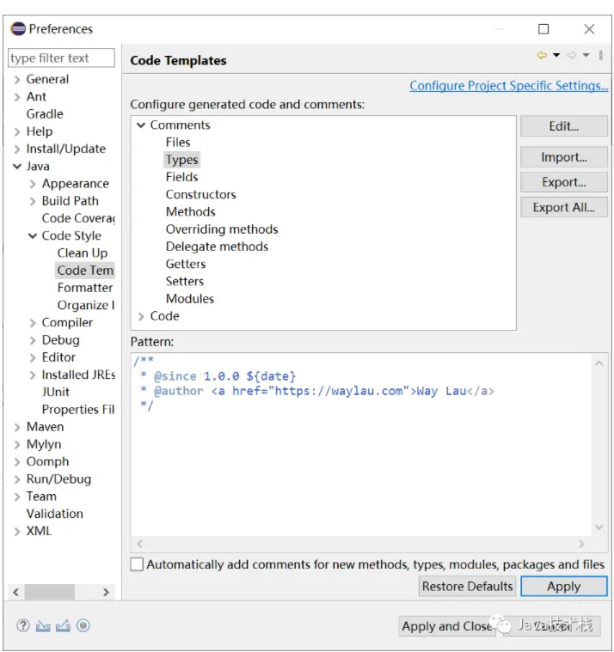
Task: Select Code Coverage preference item
Action: (78, 218)
